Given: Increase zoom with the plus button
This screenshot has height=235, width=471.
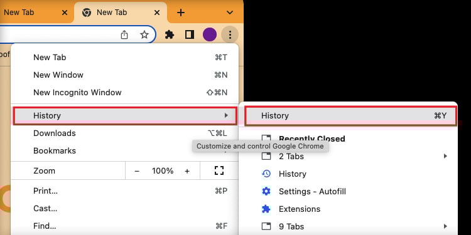Looking at the screenshot, I should click(x=187, y=171).
